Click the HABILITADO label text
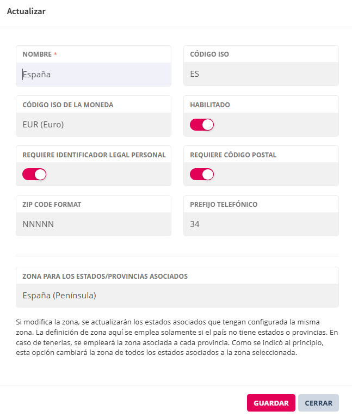The height and width of the screenshot is (417, 352). coord(210,105)
